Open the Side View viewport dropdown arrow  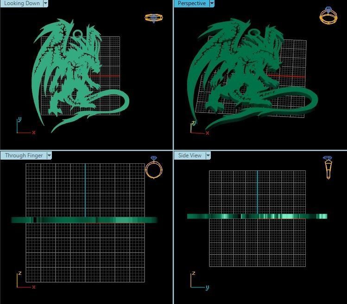pos(208,155)
